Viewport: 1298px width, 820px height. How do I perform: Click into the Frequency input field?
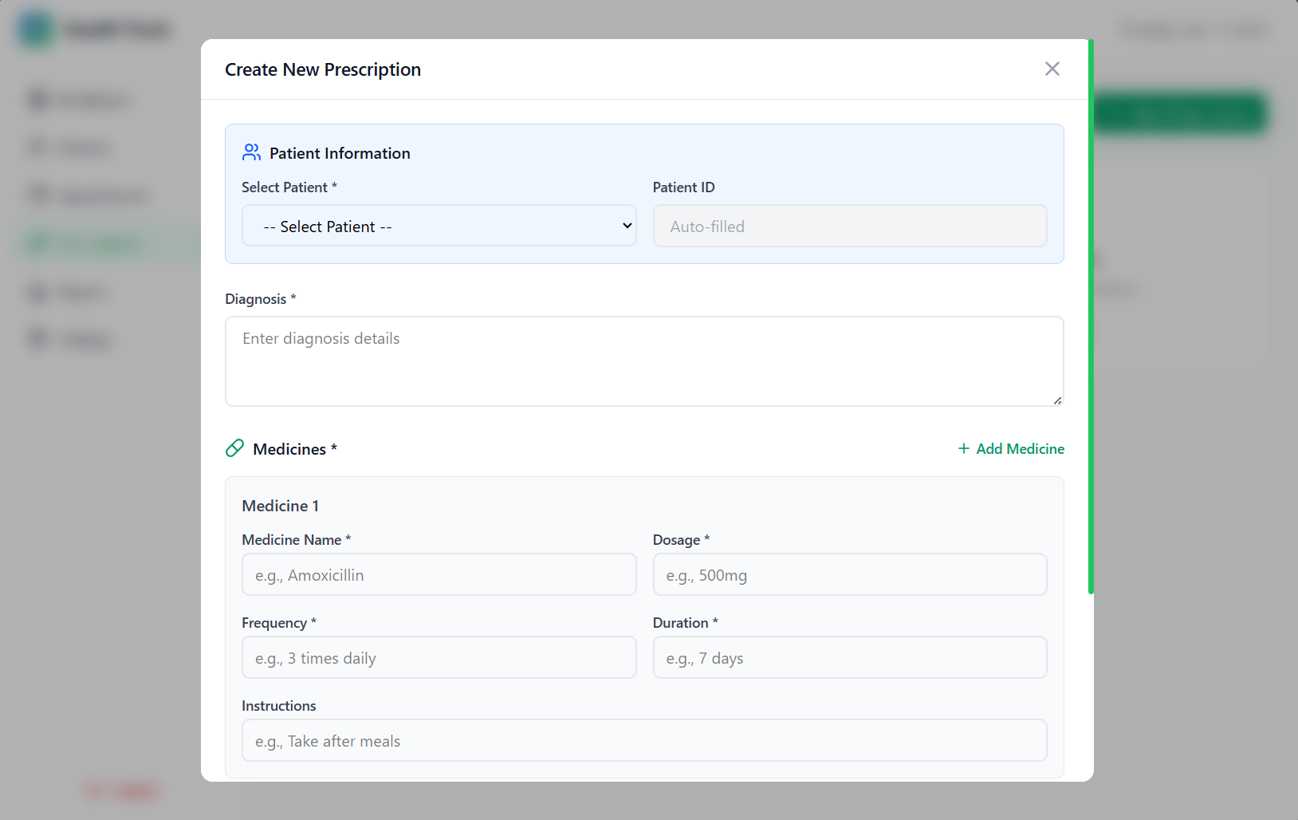(x=439, y=658)
